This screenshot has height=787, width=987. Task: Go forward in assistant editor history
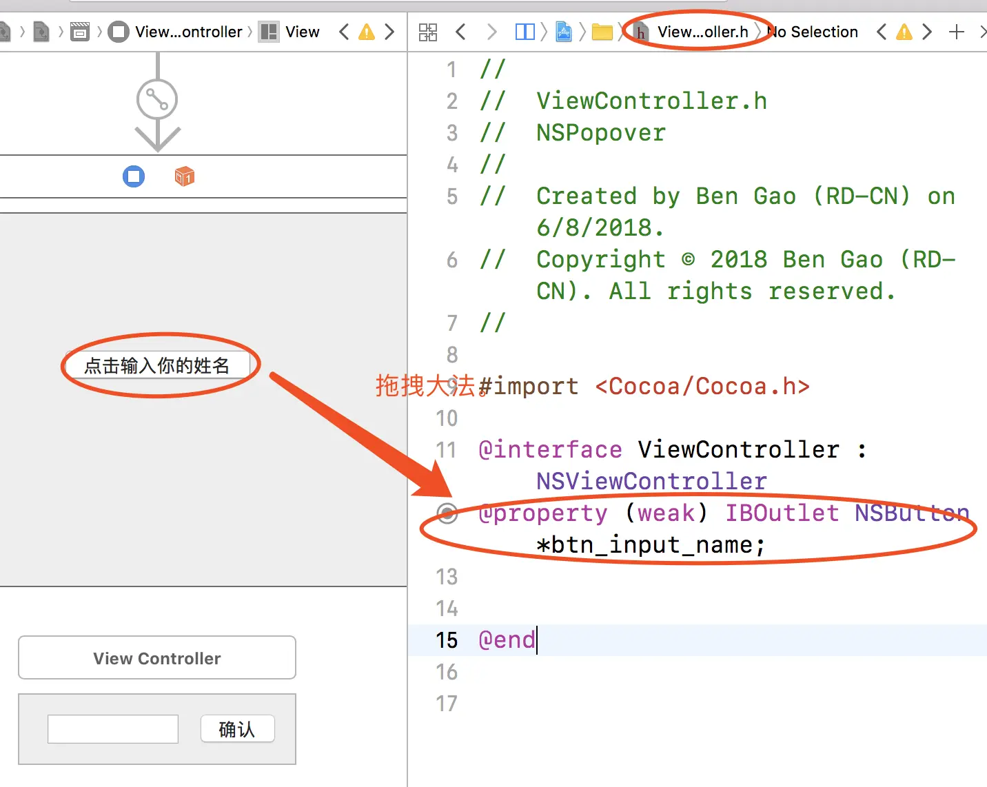click(x=491, y=32)
